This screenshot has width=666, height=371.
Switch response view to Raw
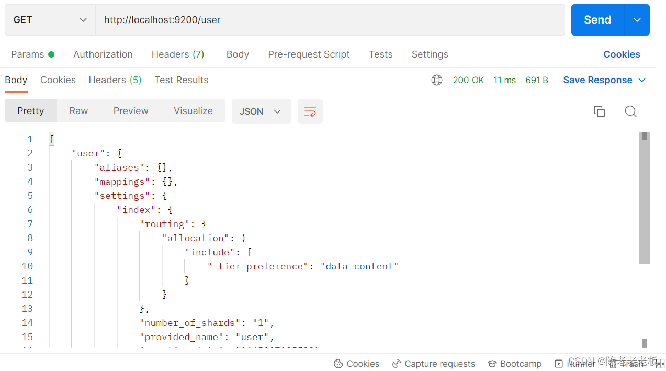tap(78, 111)
